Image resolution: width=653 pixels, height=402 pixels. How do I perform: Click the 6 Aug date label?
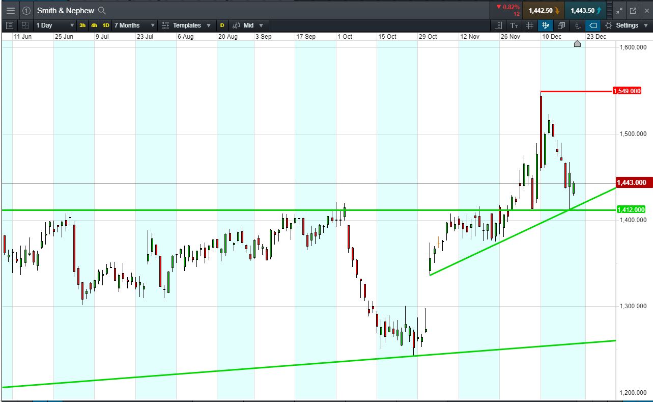[185, 37]
